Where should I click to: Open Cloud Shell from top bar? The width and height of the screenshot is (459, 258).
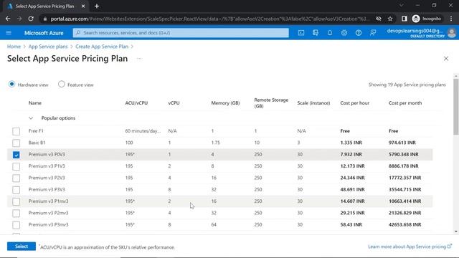(301, 33)
